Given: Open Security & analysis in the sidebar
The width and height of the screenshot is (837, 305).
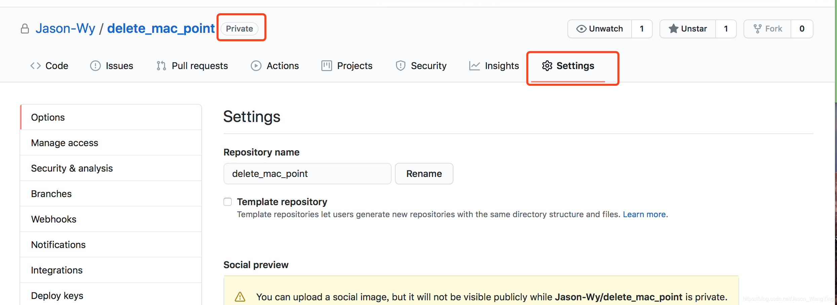Looking at the screenshot, I should (x=111, y=168).
